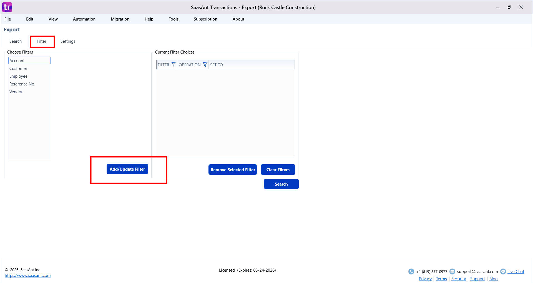The height and width of the screenshot is (283, 533).
Task: Minimize the SaasAnt Transactions window
Action: point(497,7)
